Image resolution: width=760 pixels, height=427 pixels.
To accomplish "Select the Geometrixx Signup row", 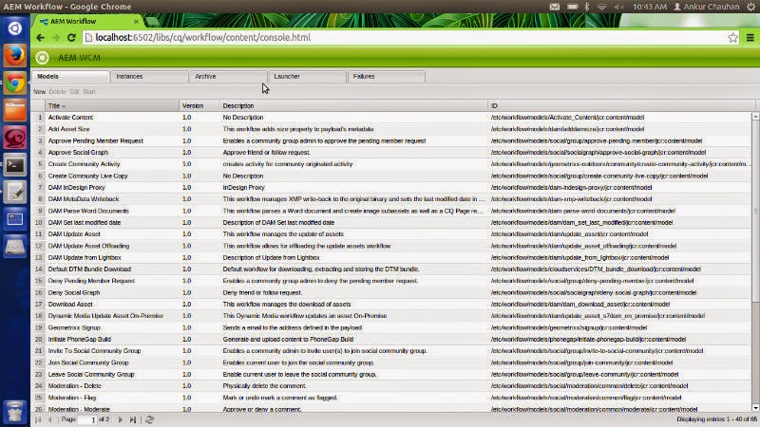I will click(x=391, y=327).
